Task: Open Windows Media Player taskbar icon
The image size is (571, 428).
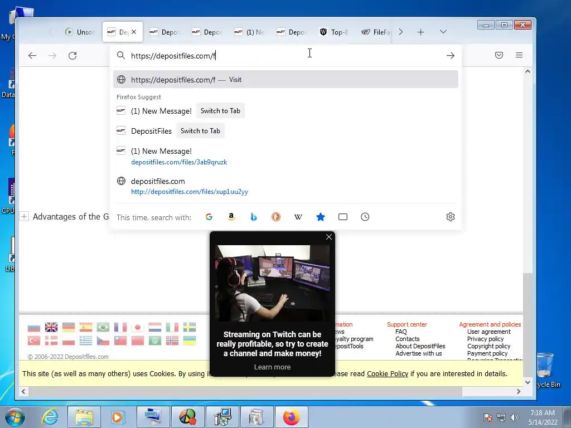Action: 118,417
